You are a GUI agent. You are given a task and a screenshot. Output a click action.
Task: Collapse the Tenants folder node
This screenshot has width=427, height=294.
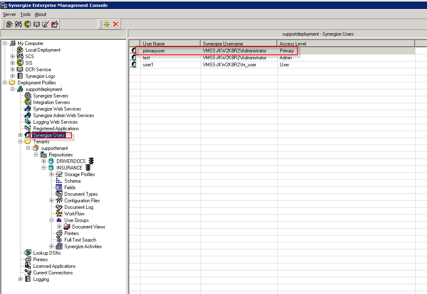pyautogui.click(x=21, y=141)
